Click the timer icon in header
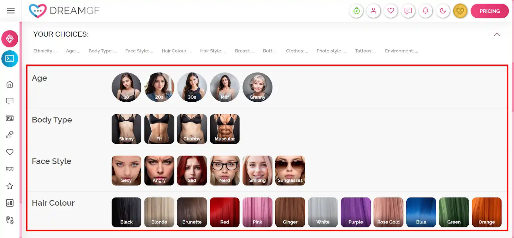Screen dimensions: 514x238 point(356,11)
